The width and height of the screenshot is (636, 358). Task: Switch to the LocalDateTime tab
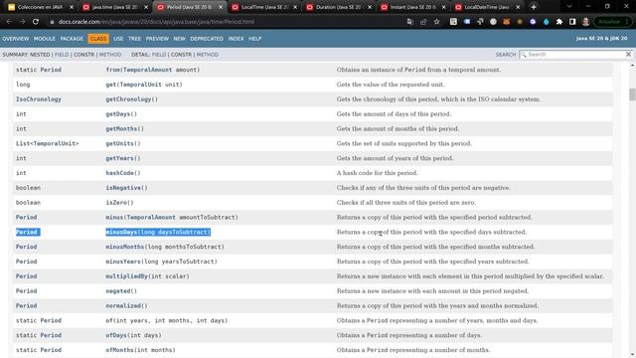487,7
